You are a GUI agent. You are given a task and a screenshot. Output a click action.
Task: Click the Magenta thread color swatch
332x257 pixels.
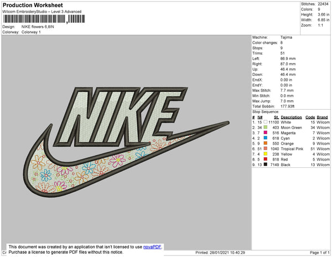point(265,132)
